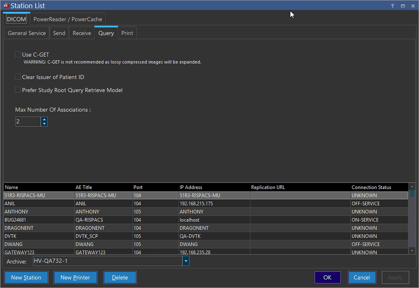The height and width of the screenshot is (288, 419).
Task: Click the New Station button
Action: click(26, 277)
